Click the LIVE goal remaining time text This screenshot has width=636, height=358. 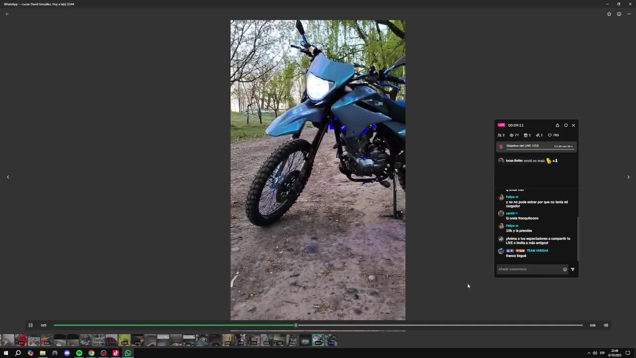pyautogui.click(x=563, y=146)
